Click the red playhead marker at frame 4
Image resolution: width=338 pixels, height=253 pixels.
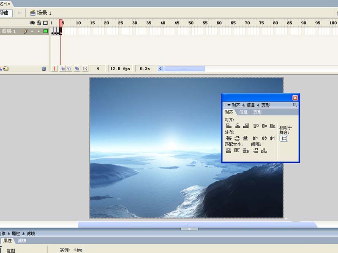click(61, 23)
